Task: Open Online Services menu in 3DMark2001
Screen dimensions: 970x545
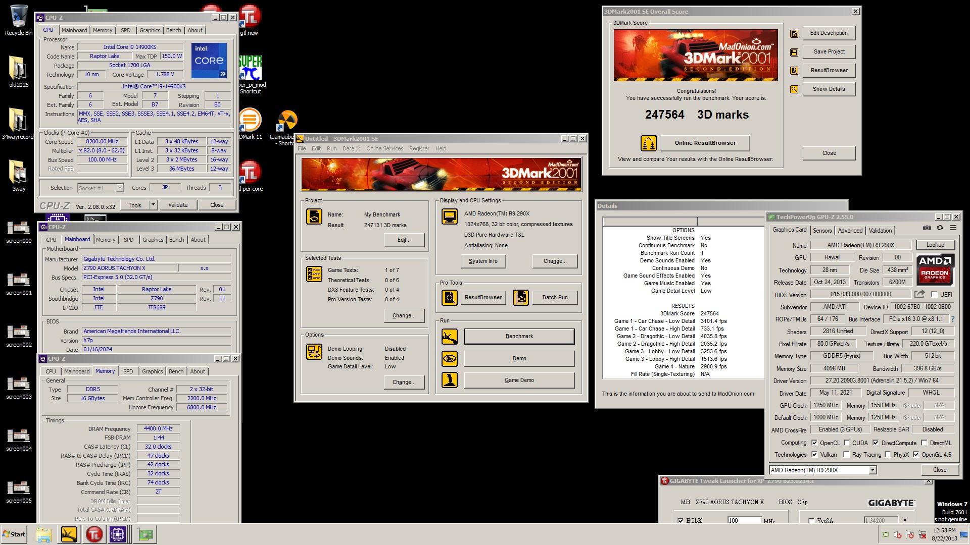Action: pos(384,149)
